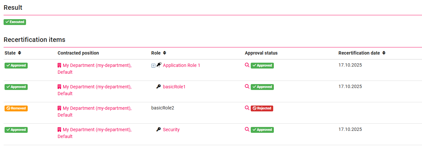Click magnifier icon in basicRole1 row
The height and width of the screenshot is (151, 422).
(247, 86)
